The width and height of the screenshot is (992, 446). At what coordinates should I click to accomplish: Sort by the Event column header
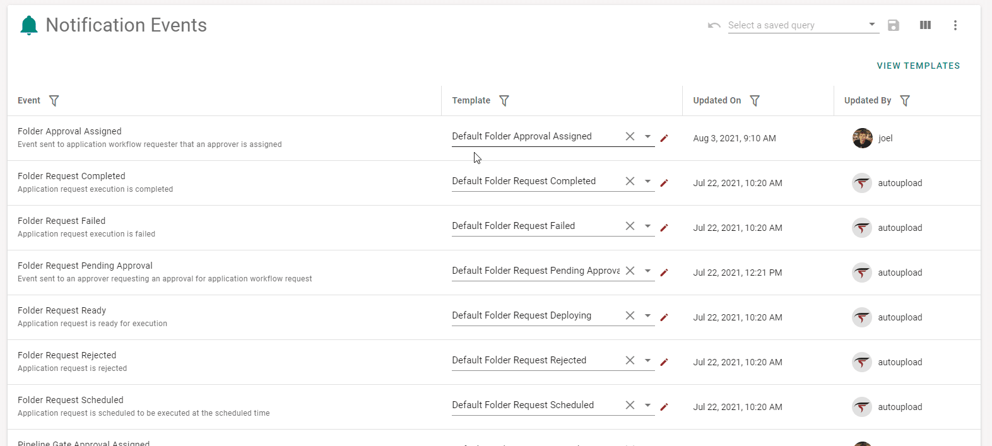point(29,100)
